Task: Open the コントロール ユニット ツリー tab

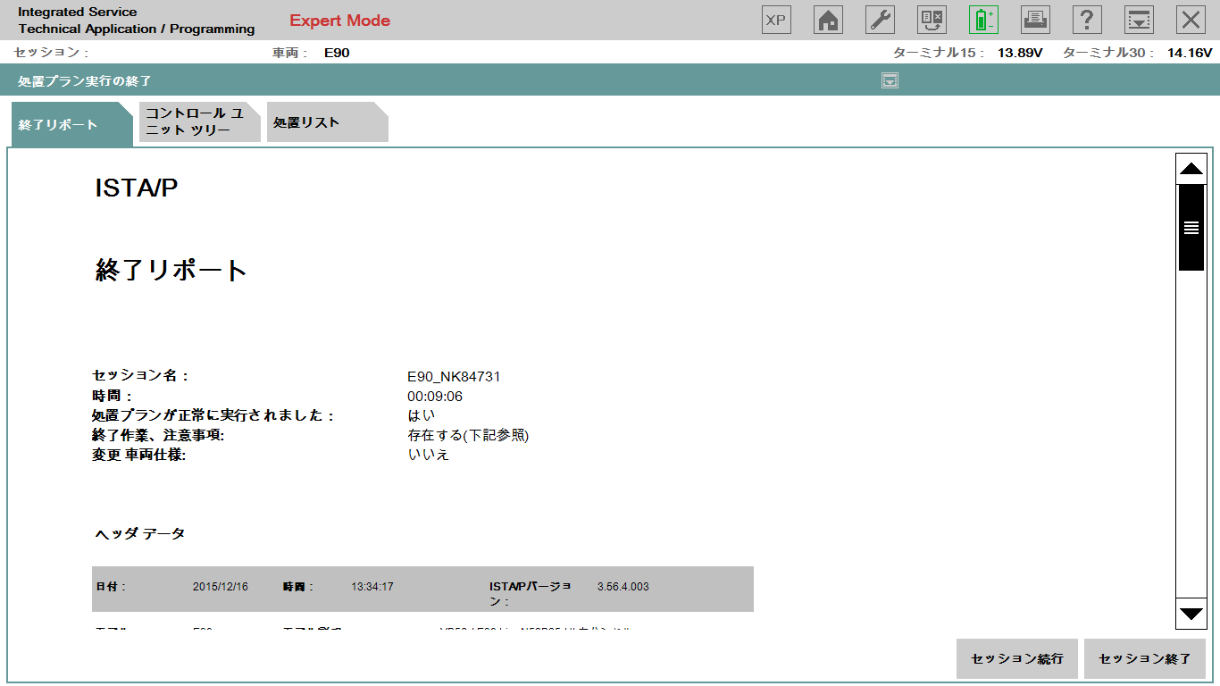Action: [x=196, y=122]
